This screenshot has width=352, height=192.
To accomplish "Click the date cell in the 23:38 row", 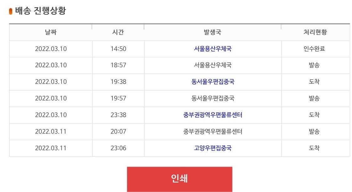I will (51, 115).
